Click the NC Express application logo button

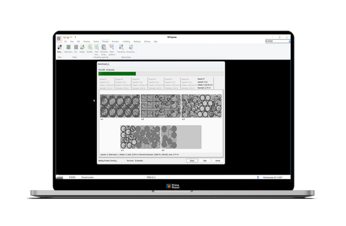(x=59, y=39)
